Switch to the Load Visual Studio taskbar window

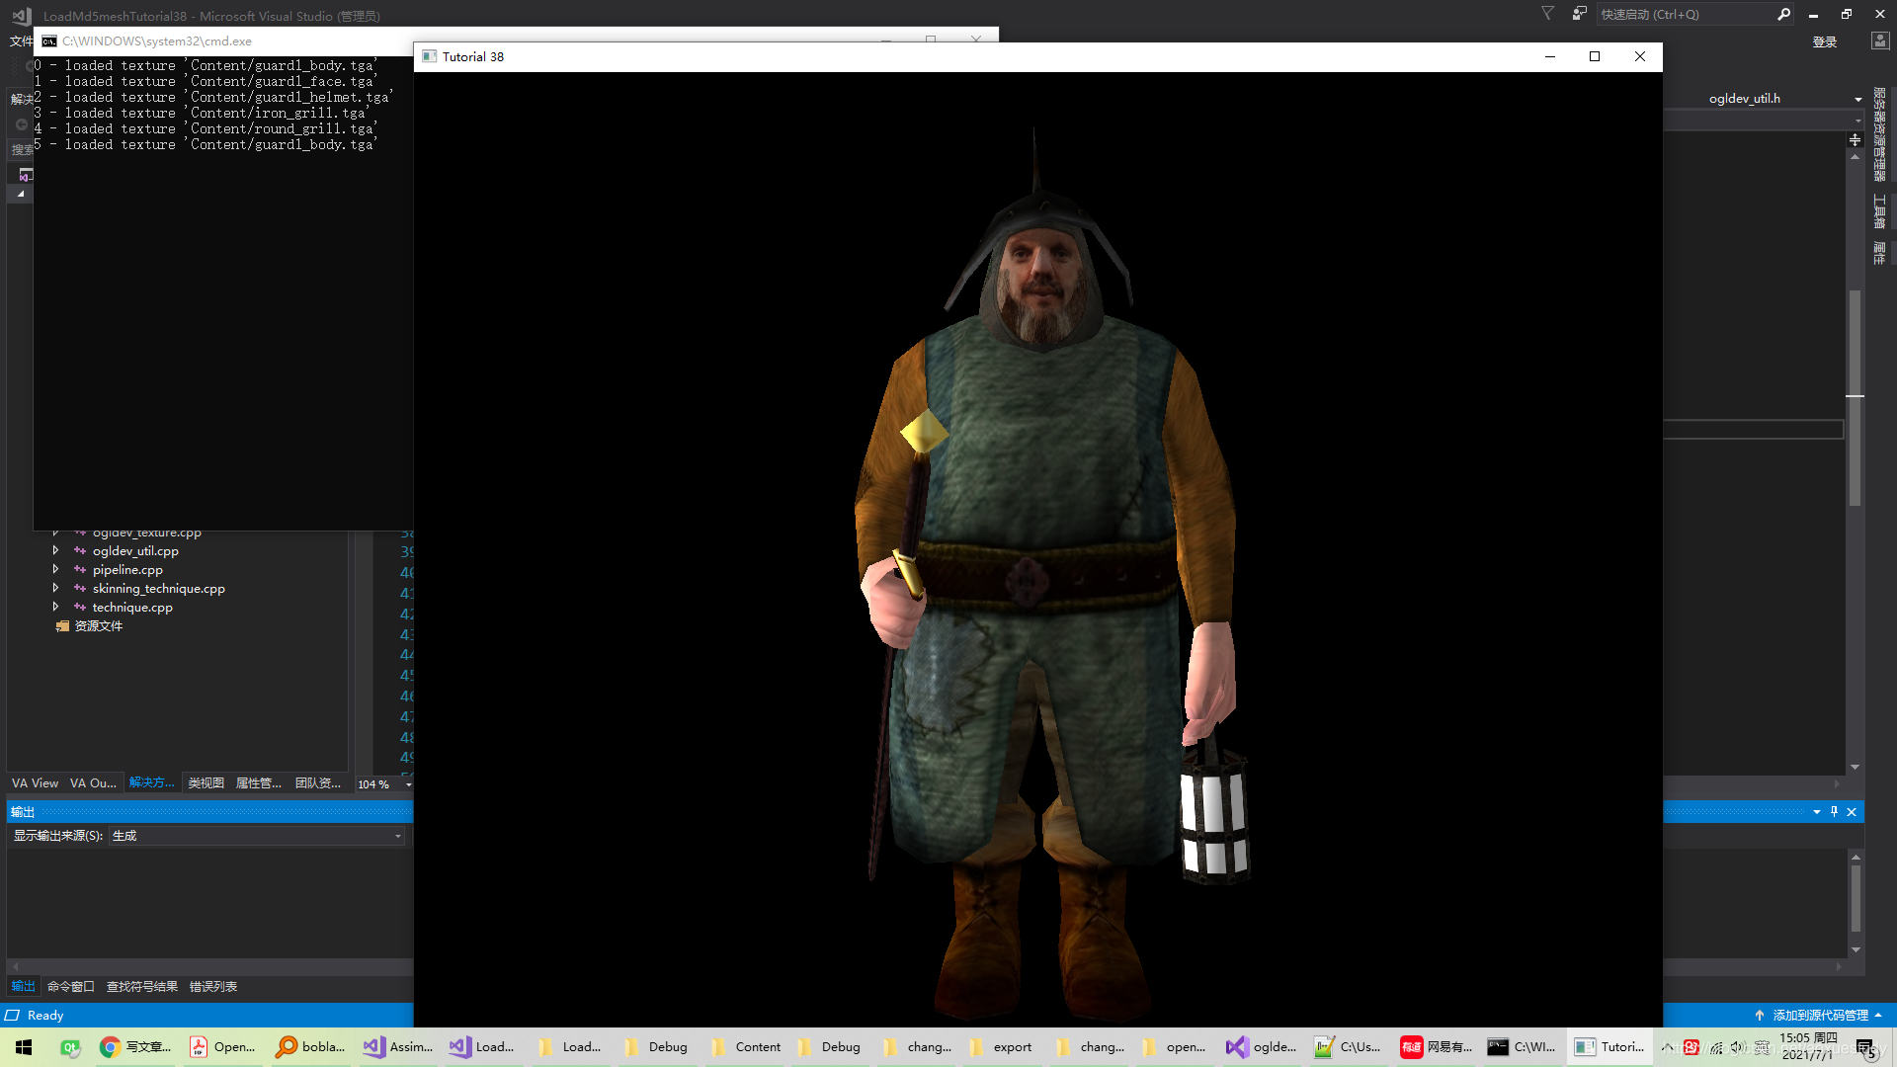483,1047
